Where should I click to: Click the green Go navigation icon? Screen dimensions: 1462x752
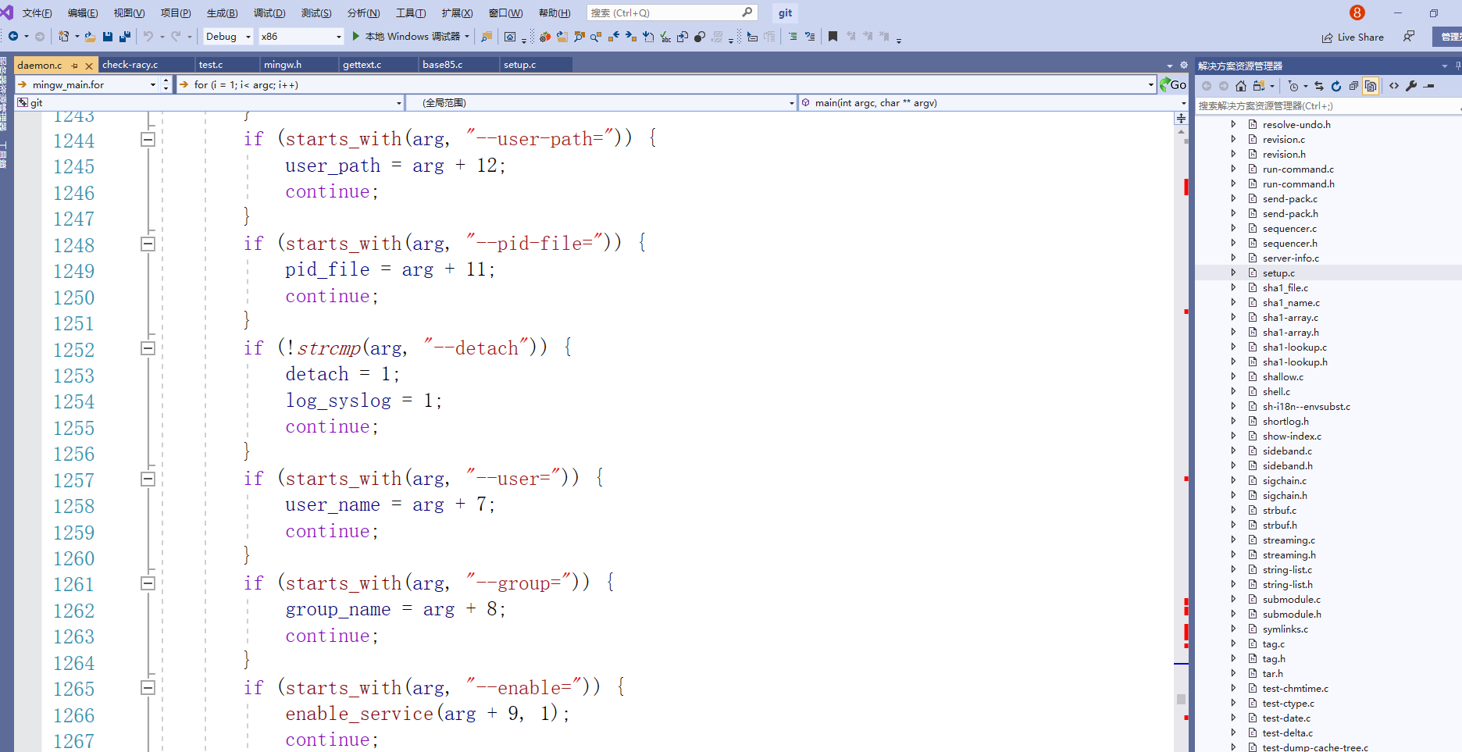1172,84
